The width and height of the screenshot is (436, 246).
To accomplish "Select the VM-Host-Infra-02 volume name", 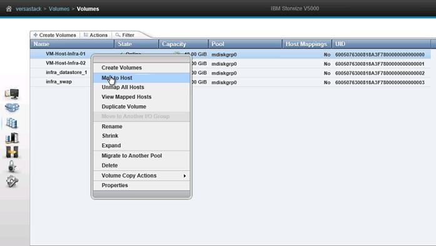I will coord(66,63).
